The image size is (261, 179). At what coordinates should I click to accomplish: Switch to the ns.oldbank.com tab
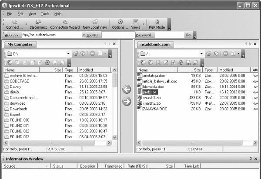[155, 44]
